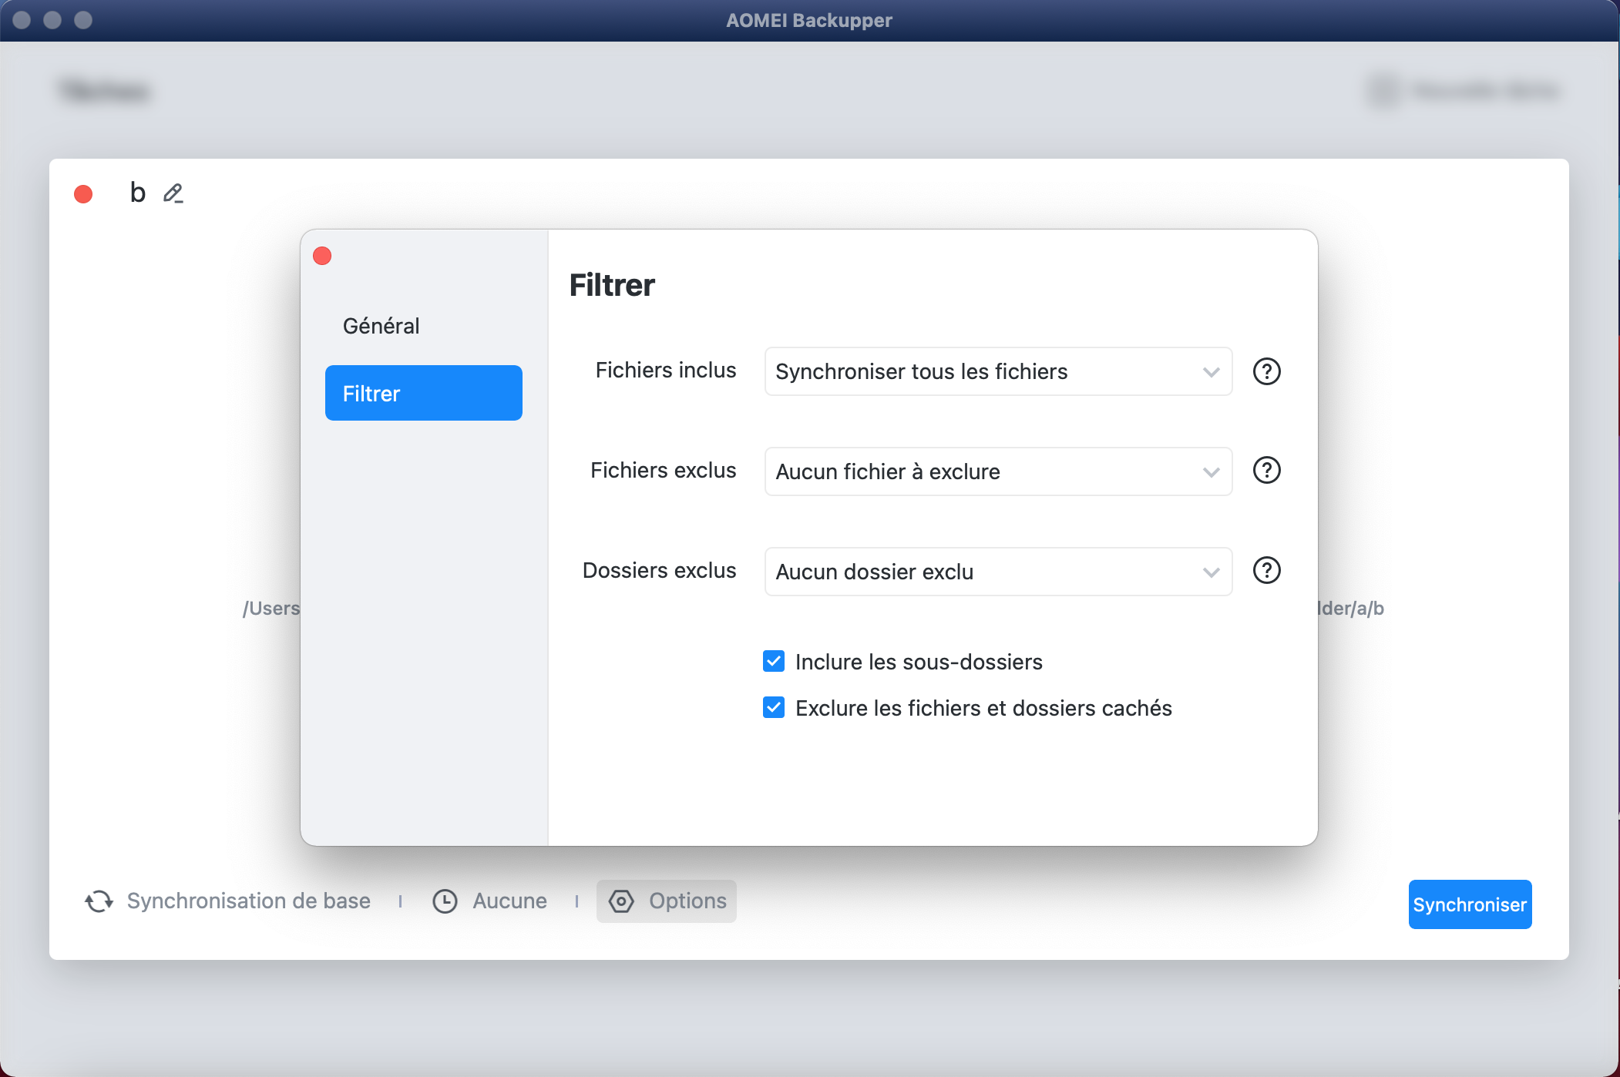Click the Aucune schedule text
The height and width of the screenshot is (1077, 1620).
(x=509, y=901)
